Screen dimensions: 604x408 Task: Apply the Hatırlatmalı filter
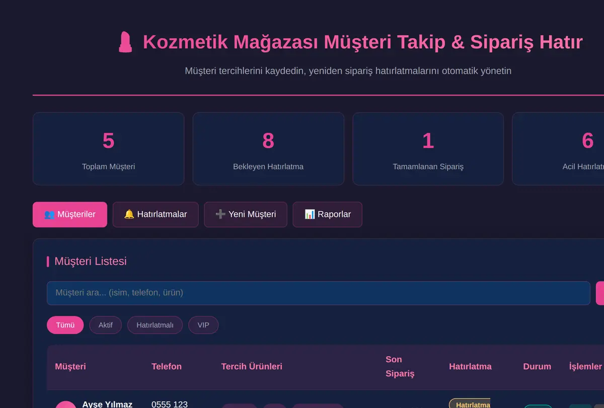click(x=155, y=325)
